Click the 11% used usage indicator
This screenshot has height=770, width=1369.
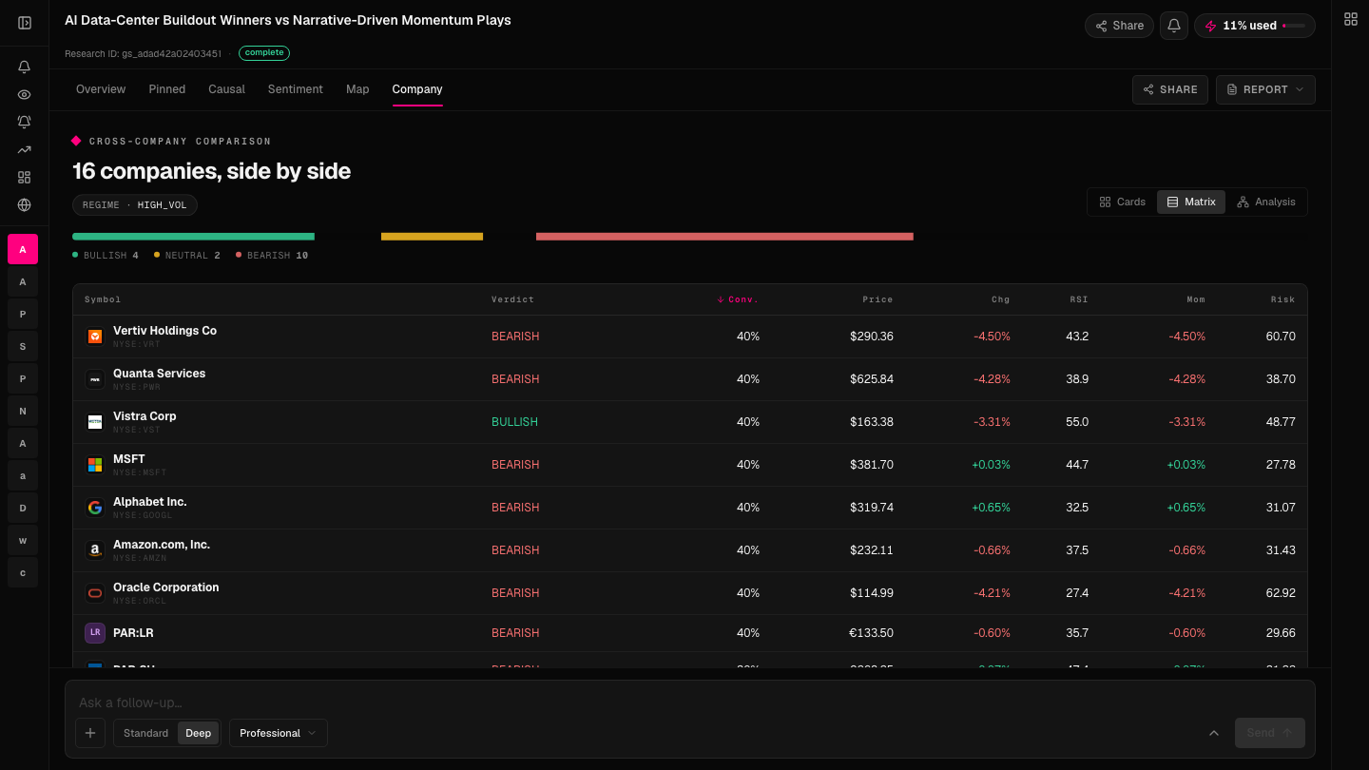click(x=1255, y=26)
